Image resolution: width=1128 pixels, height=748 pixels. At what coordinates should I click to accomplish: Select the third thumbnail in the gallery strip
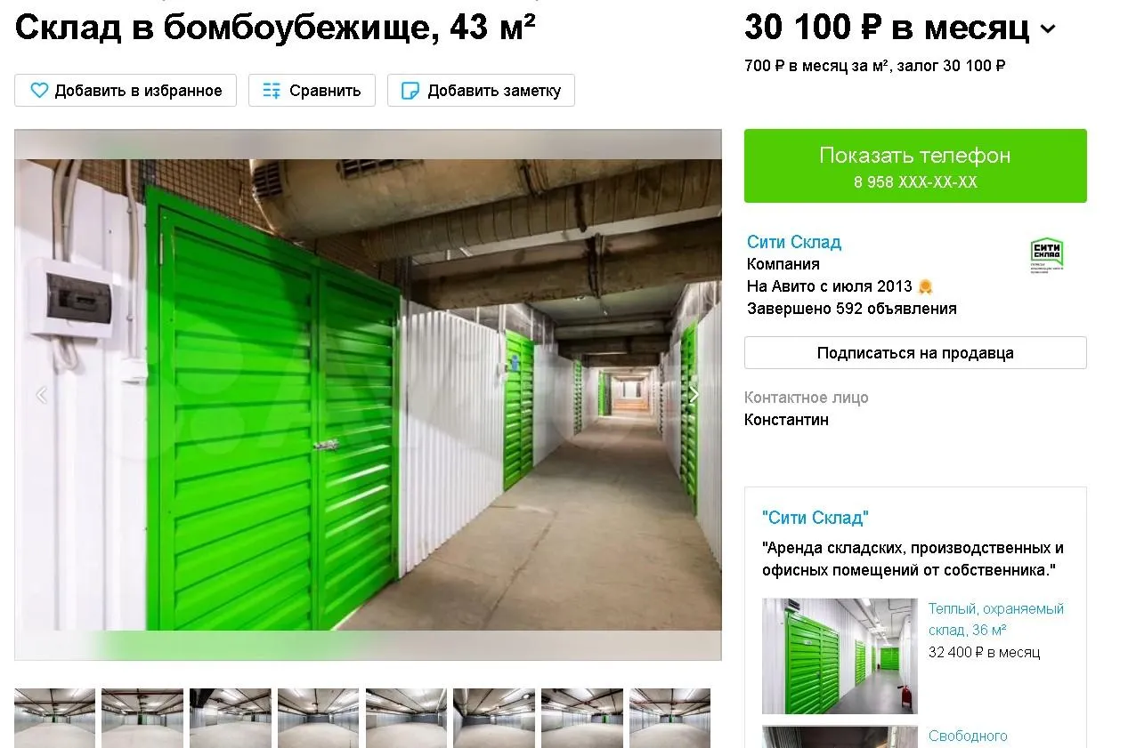pyautogui.click(x=231, y=718)
